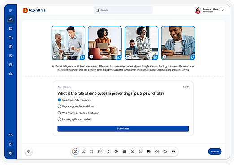
Task: Click the slips, trips and falls question
Action: (x=111, y=93)
